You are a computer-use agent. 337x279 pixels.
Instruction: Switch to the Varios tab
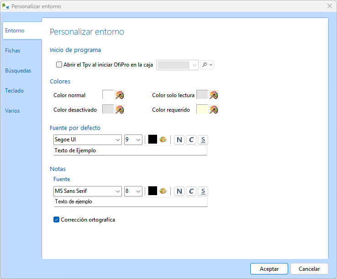tap(12, 111)
